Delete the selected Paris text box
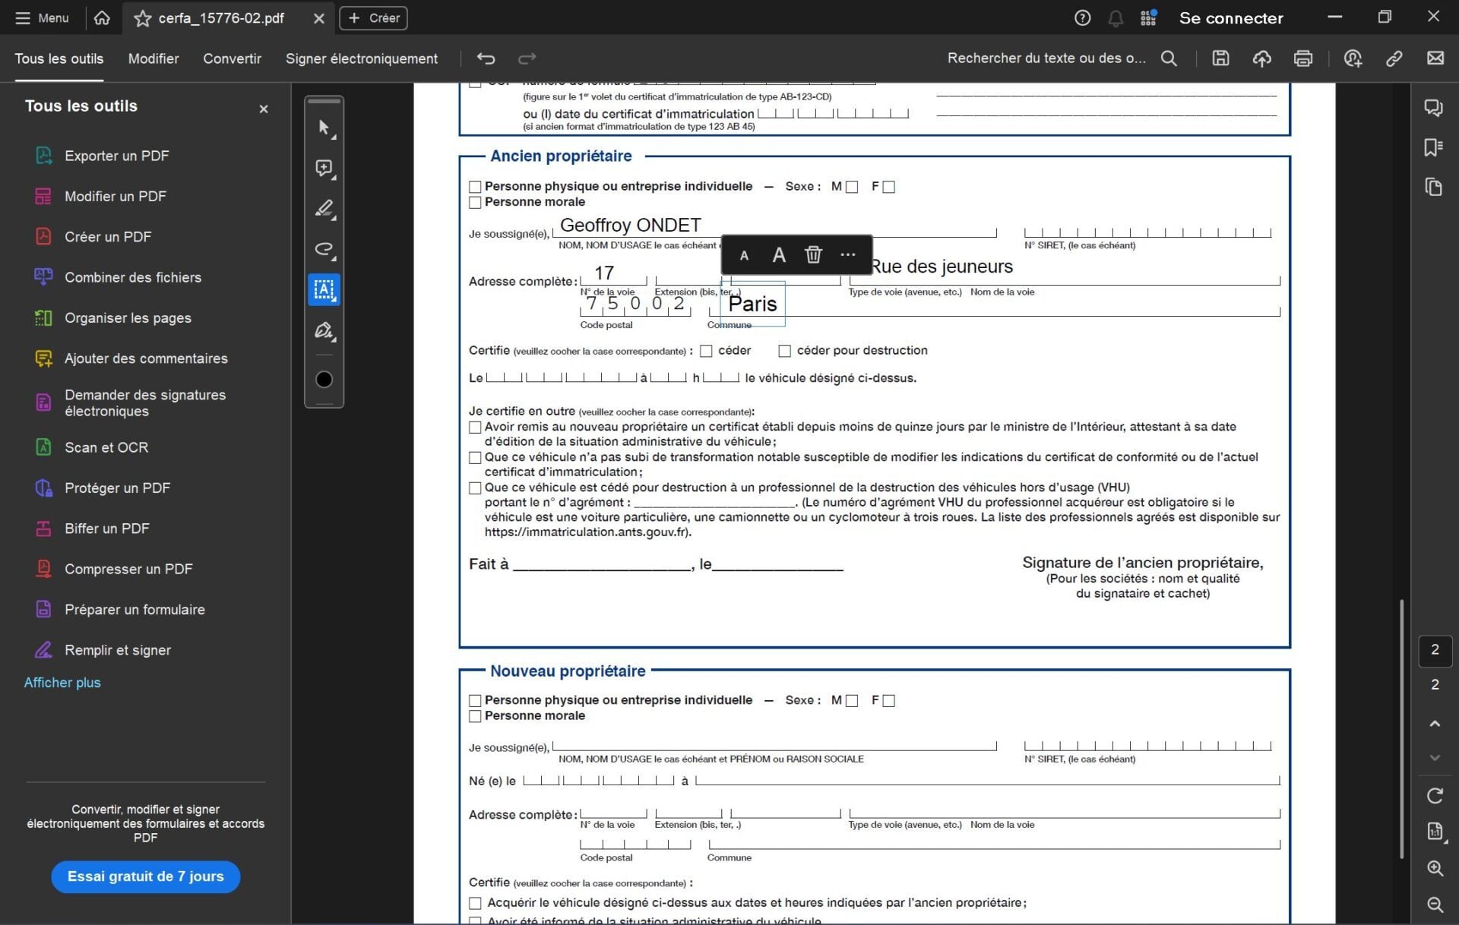This screenshot has height=925, width=1459. tap(813, 255)
